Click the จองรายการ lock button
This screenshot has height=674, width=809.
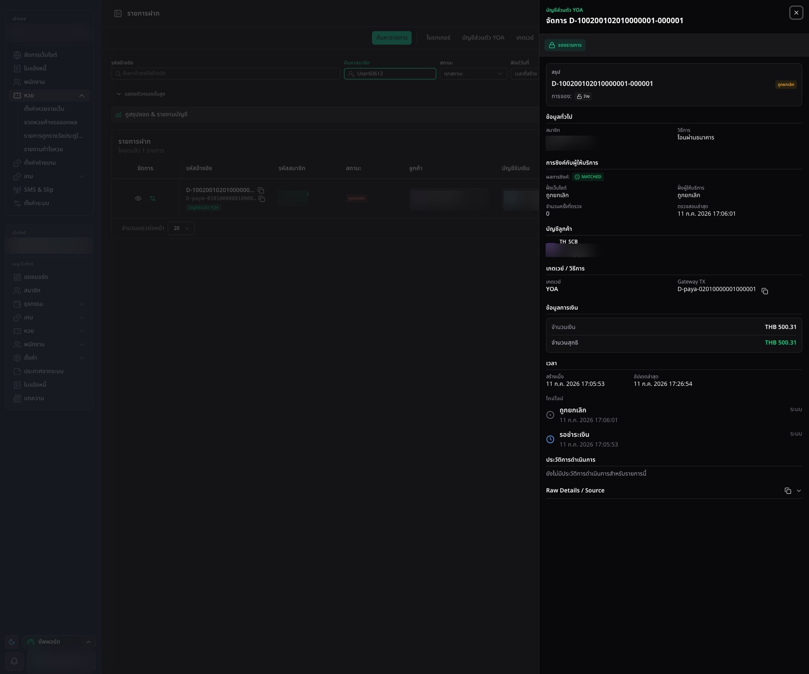(565, 45)
